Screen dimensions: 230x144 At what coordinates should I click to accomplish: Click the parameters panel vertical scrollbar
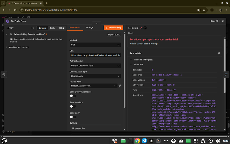coord(125,70)
